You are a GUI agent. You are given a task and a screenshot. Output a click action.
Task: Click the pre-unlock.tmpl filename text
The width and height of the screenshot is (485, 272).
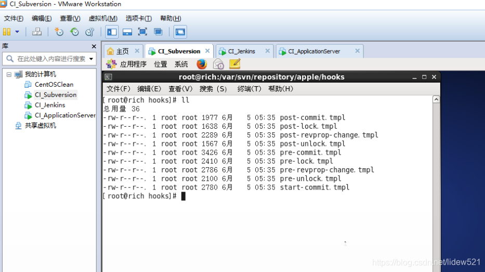(x=310, y=179)
